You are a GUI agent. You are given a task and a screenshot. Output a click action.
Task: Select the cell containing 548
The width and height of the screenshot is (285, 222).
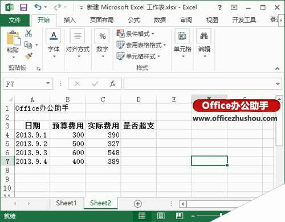[x=103, y=152]
